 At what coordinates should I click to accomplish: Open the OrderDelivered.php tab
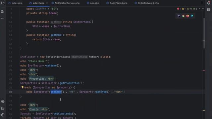(147, 3)
